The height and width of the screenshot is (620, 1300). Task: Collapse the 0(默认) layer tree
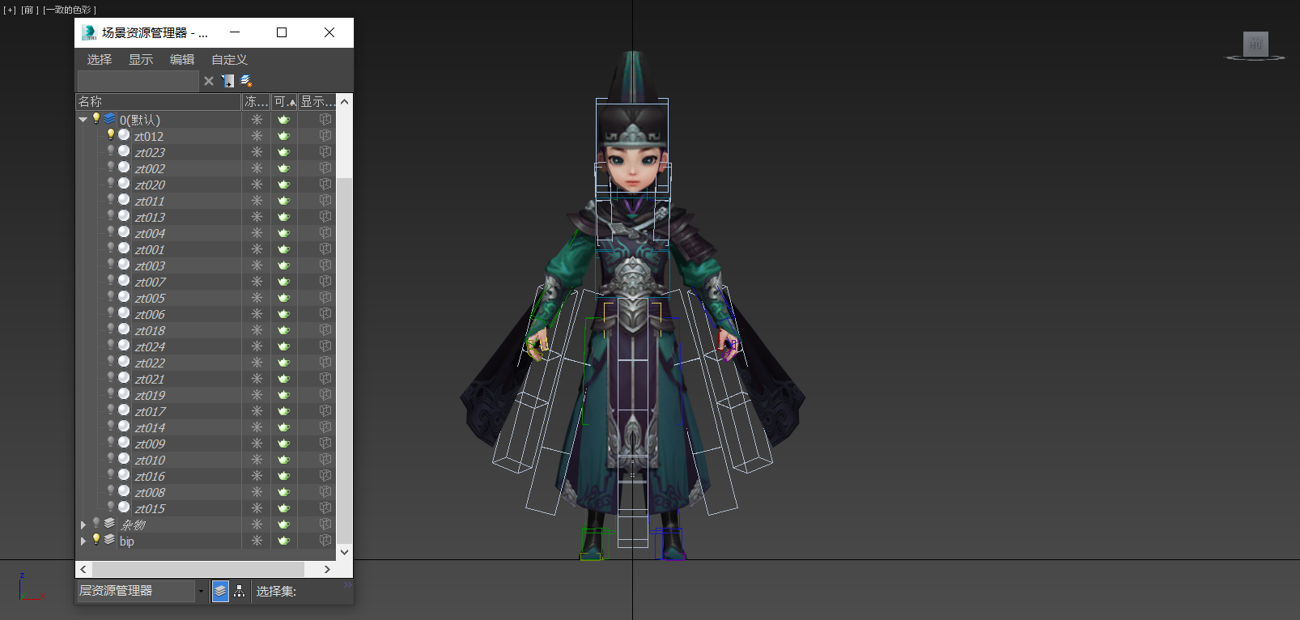[x=83, y=120]
